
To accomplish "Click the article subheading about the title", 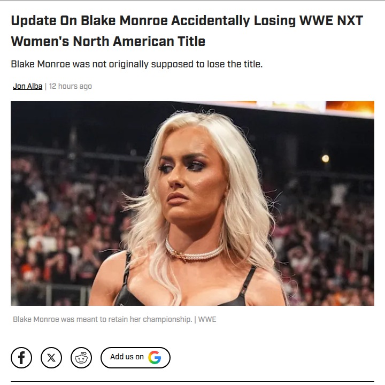I will point(137,64).
